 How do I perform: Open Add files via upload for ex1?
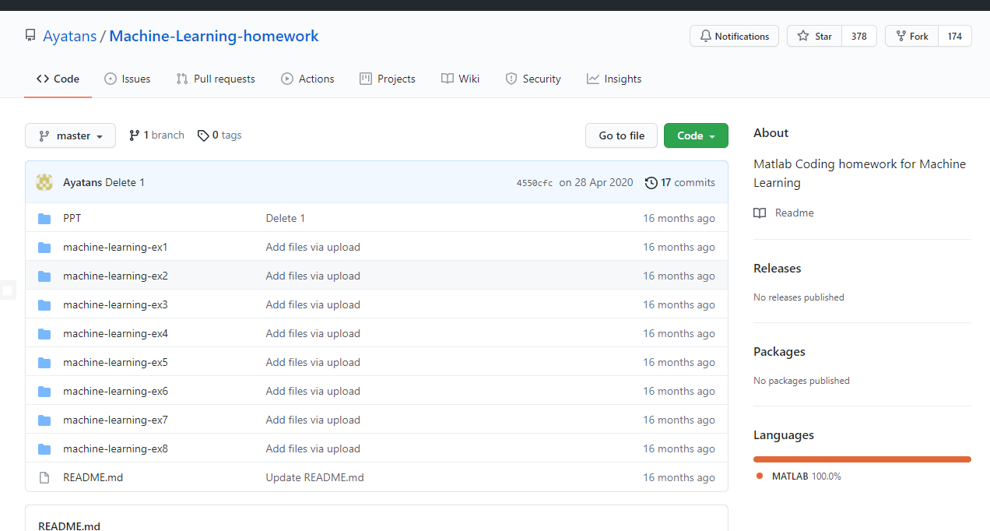pyautogui.click(x=313, y=247)
